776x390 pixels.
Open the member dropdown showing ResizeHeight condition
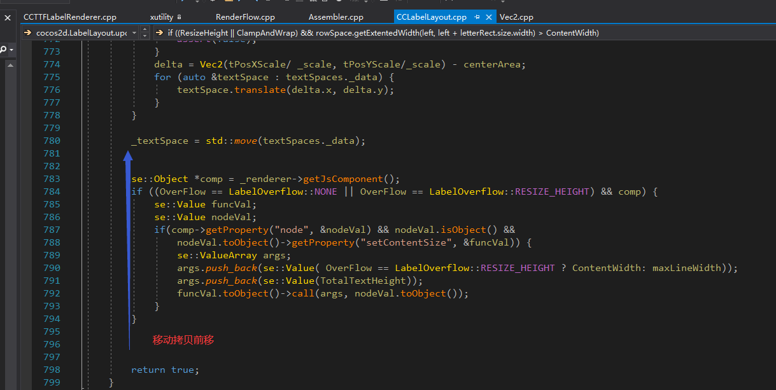[464, 32]
